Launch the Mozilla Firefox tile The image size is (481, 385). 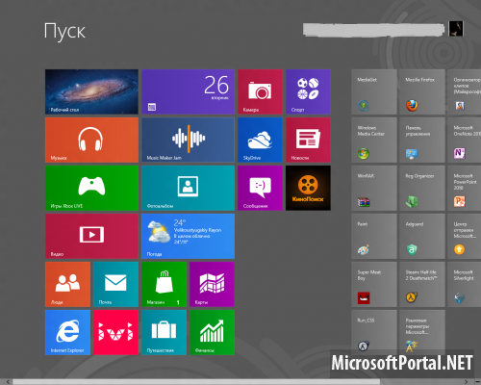pos(422,91)
